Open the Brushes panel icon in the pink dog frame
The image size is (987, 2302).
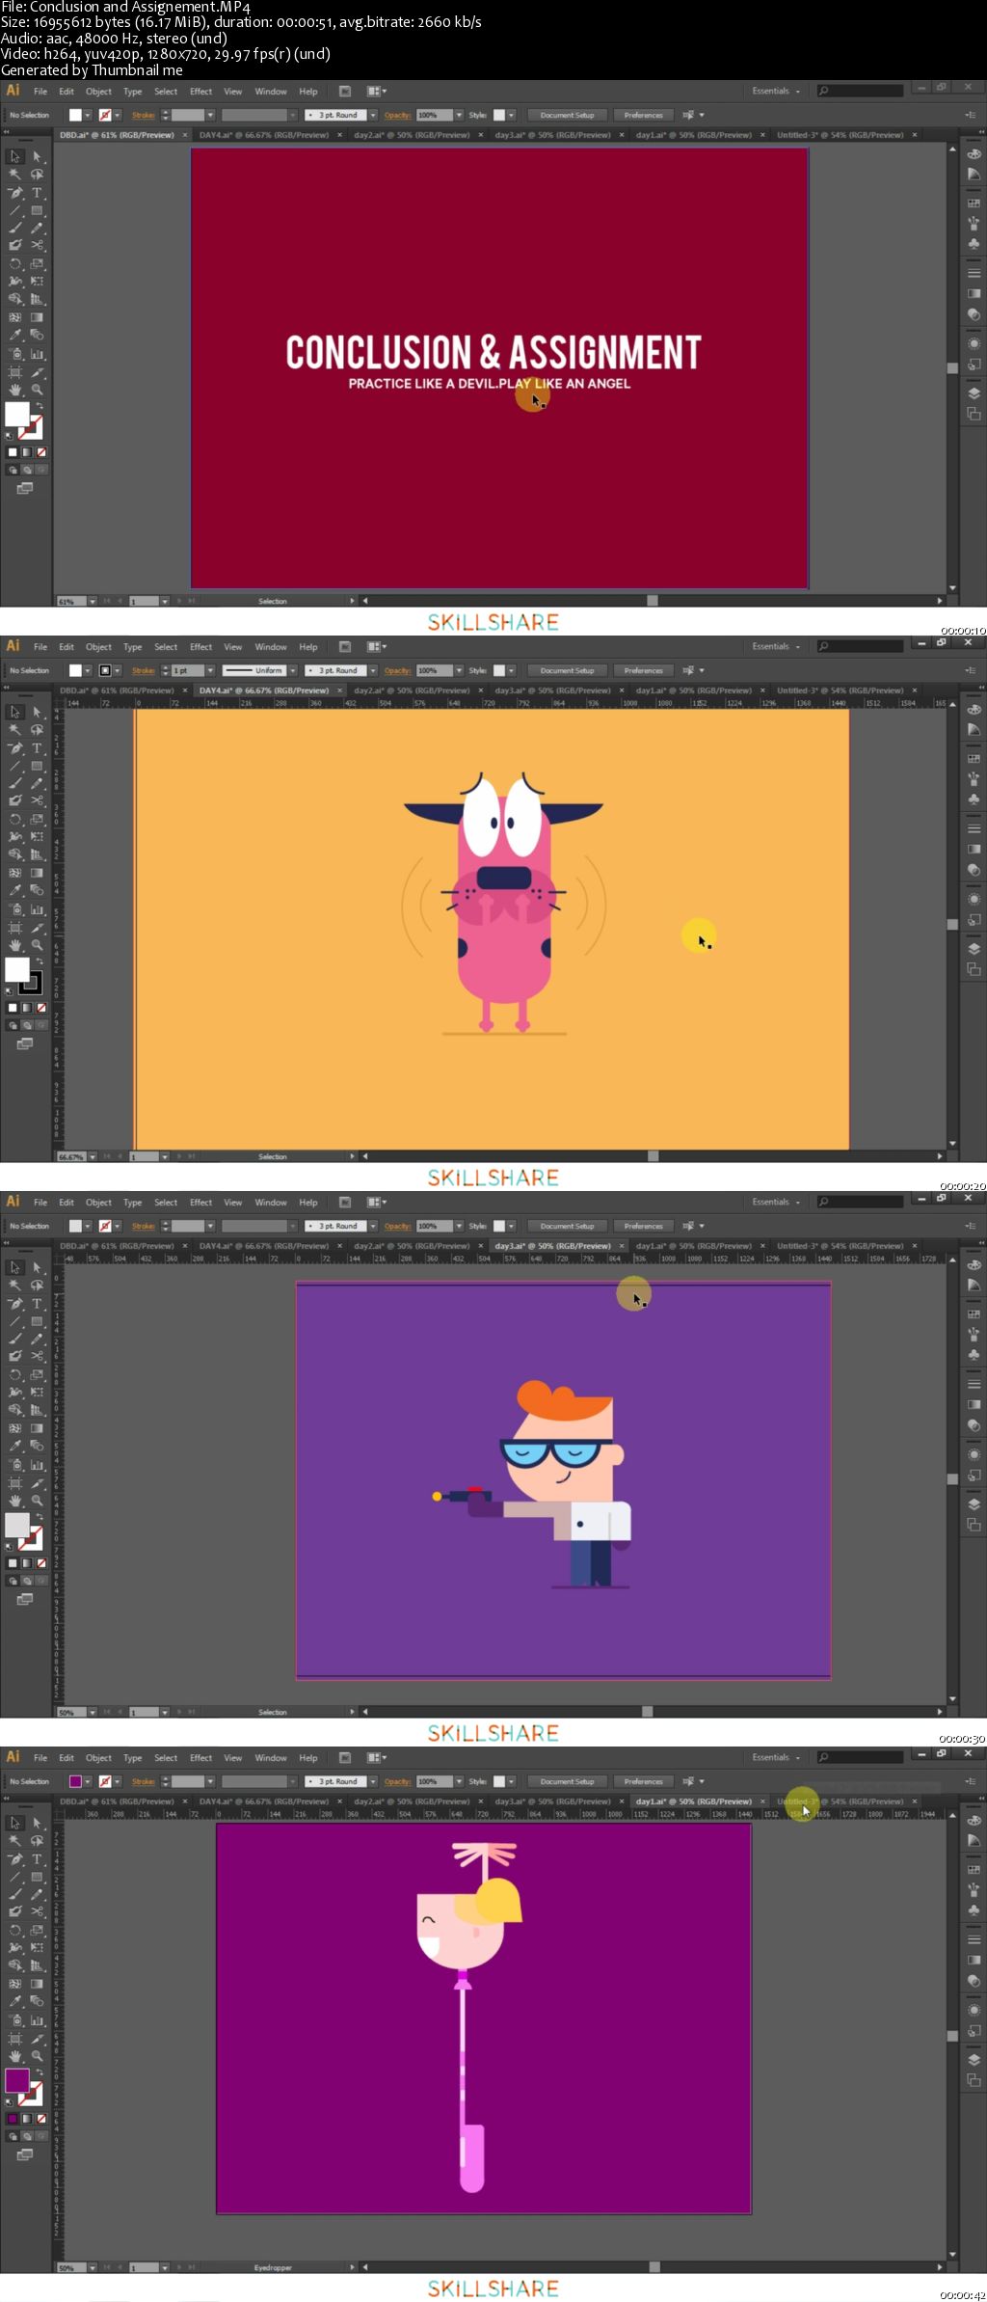coord(974,779)
